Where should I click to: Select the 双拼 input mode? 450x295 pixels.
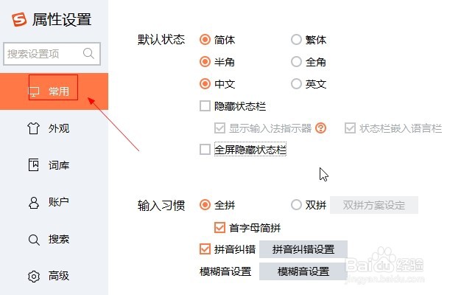tap(297, 205)
